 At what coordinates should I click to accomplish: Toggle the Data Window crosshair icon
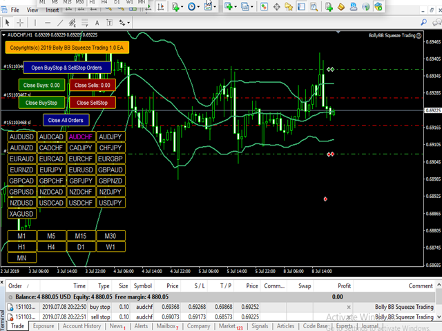276,7
